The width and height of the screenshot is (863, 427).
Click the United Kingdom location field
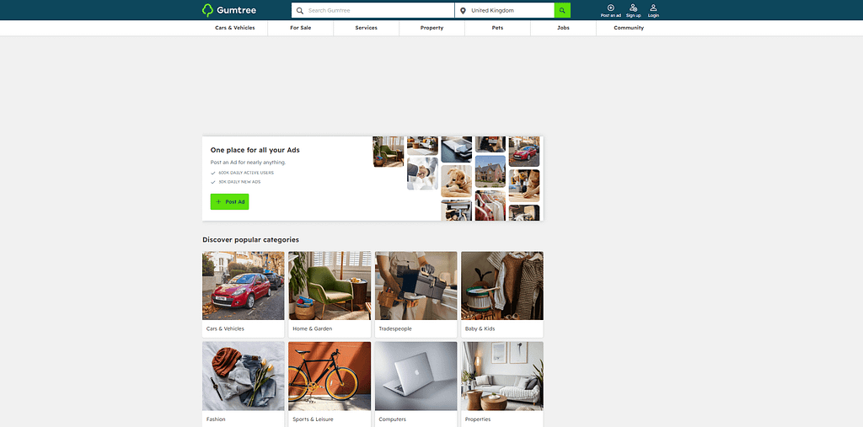pos(504,10)
